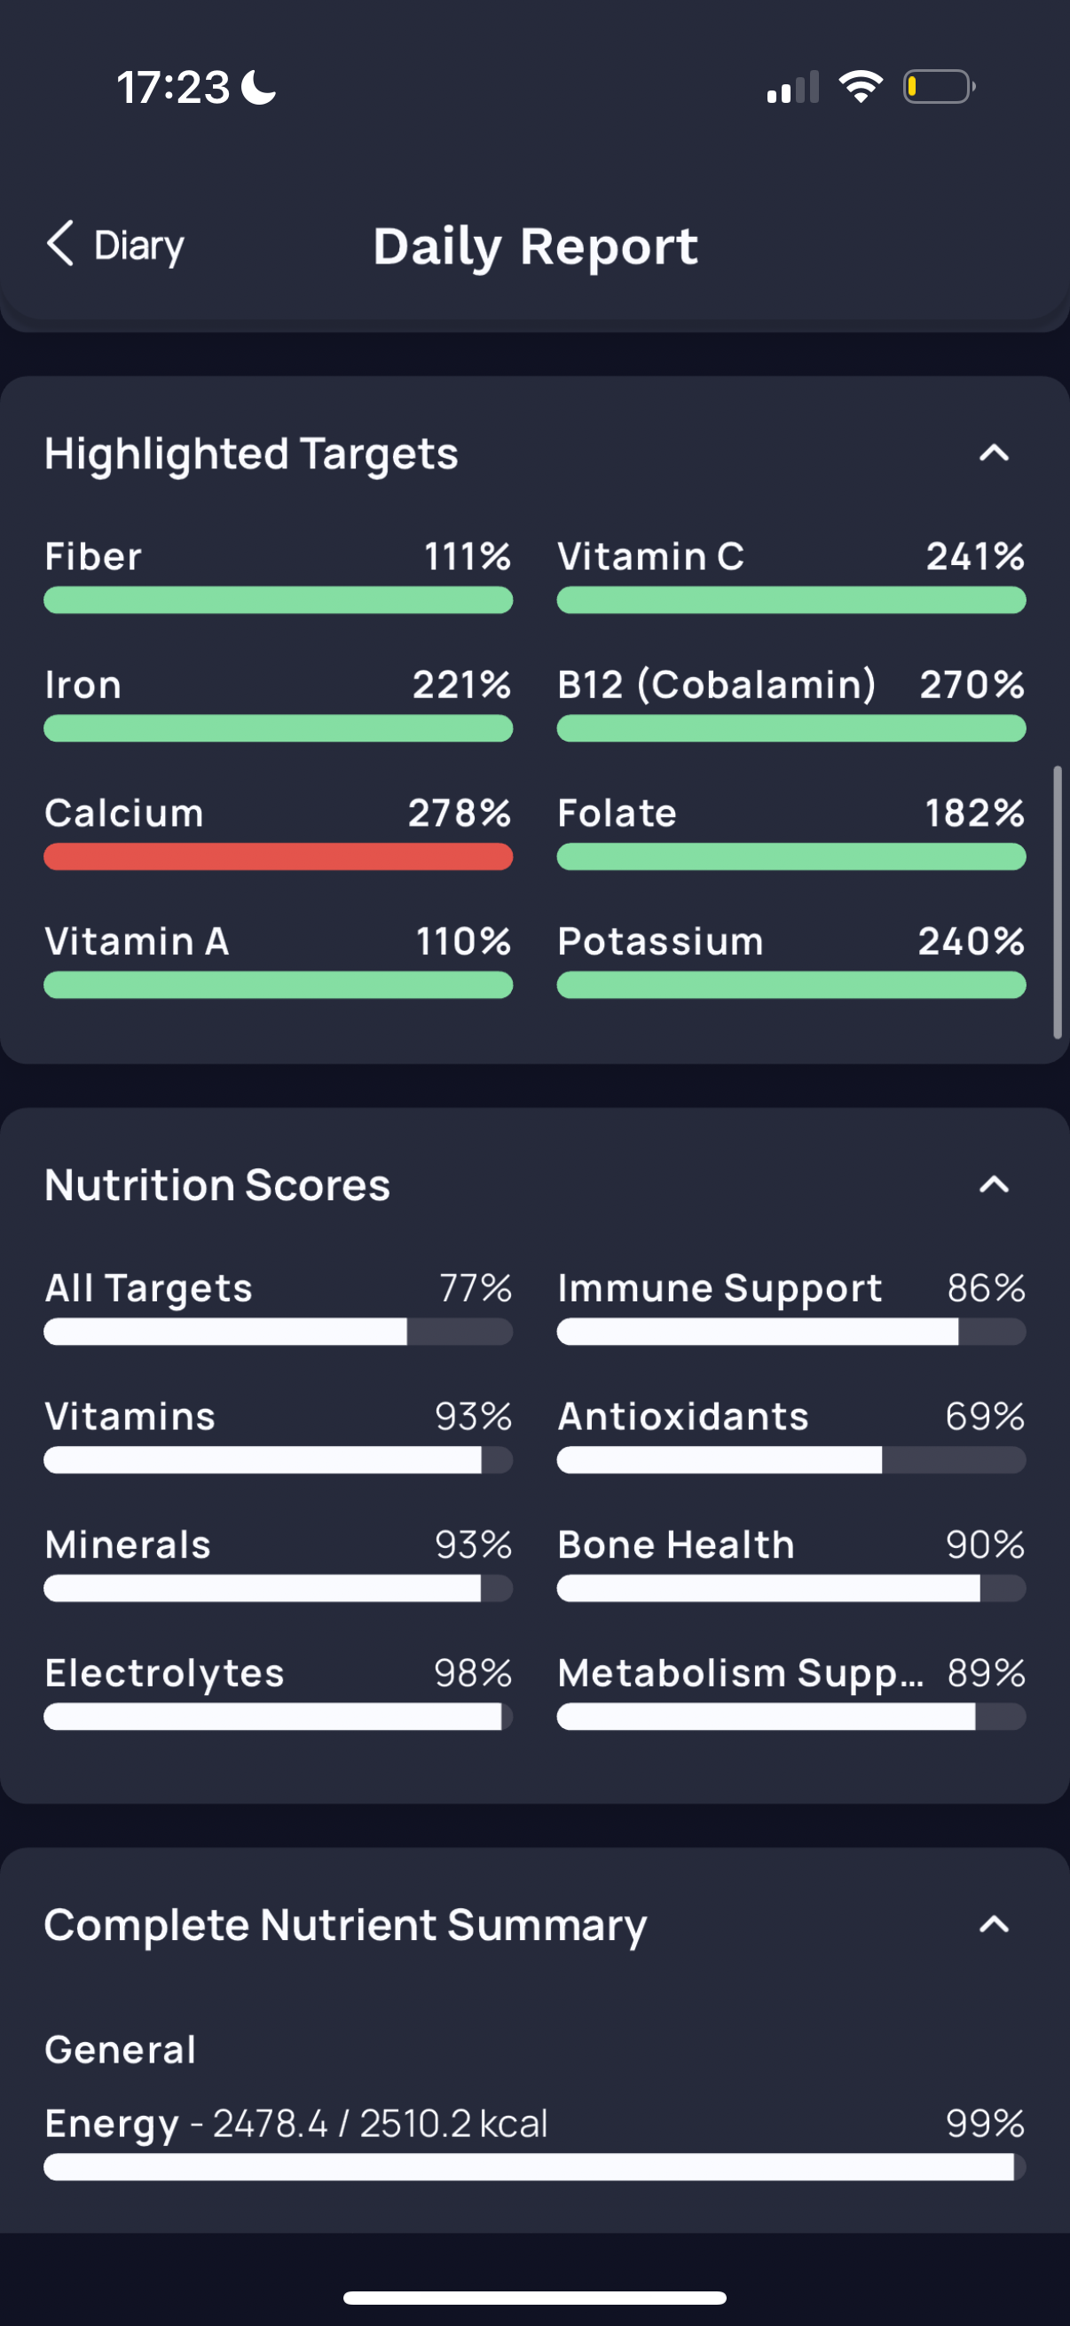Screen dimensions: 1070x2326
Task: Collapse the Highlighted Targets section
Action: 993,453
